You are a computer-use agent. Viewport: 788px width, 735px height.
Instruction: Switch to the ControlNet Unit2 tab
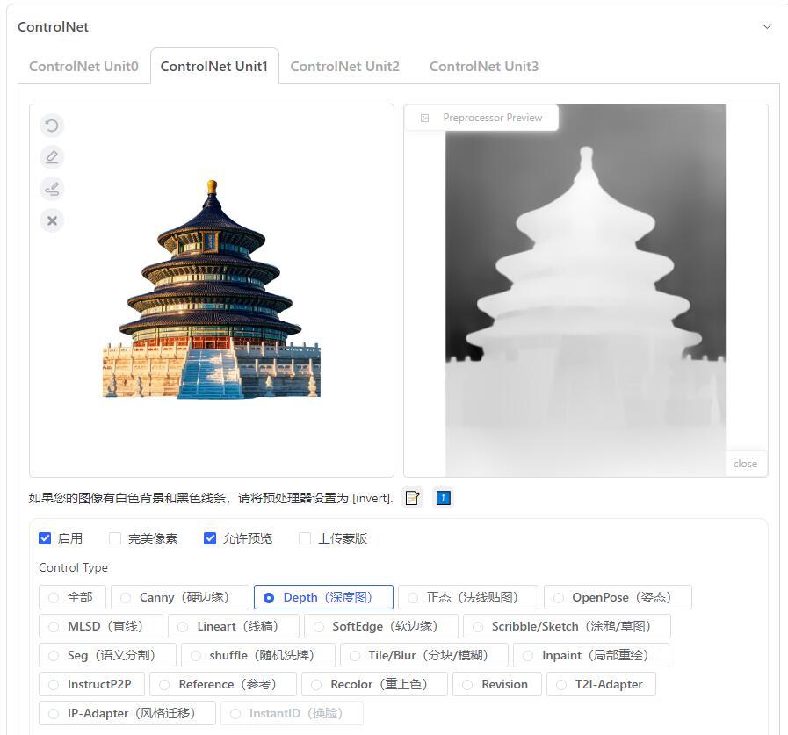[344, 66]
